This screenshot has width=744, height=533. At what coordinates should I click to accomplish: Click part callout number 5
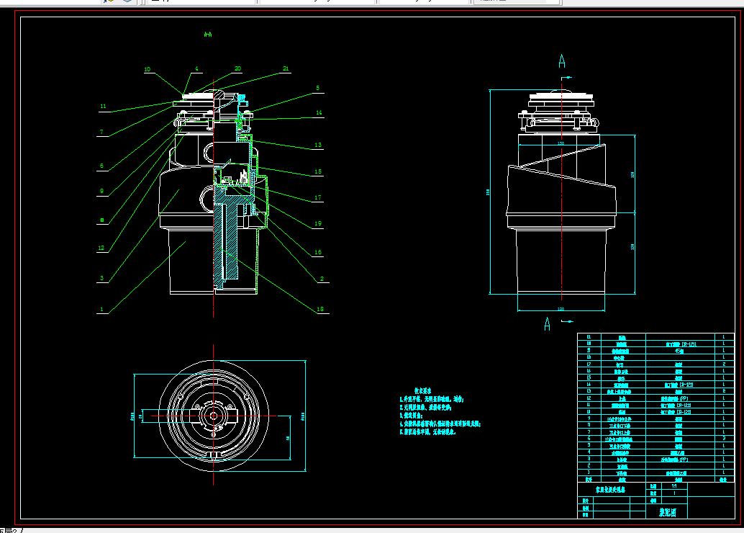pyautogui.click(x=318, y=89)
